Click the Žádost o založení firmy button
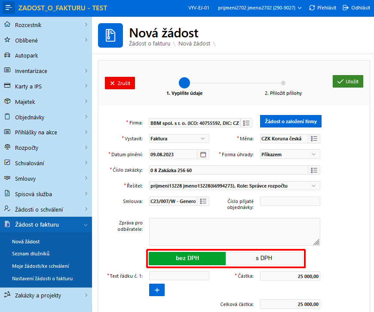 click(x=291, y=121)
